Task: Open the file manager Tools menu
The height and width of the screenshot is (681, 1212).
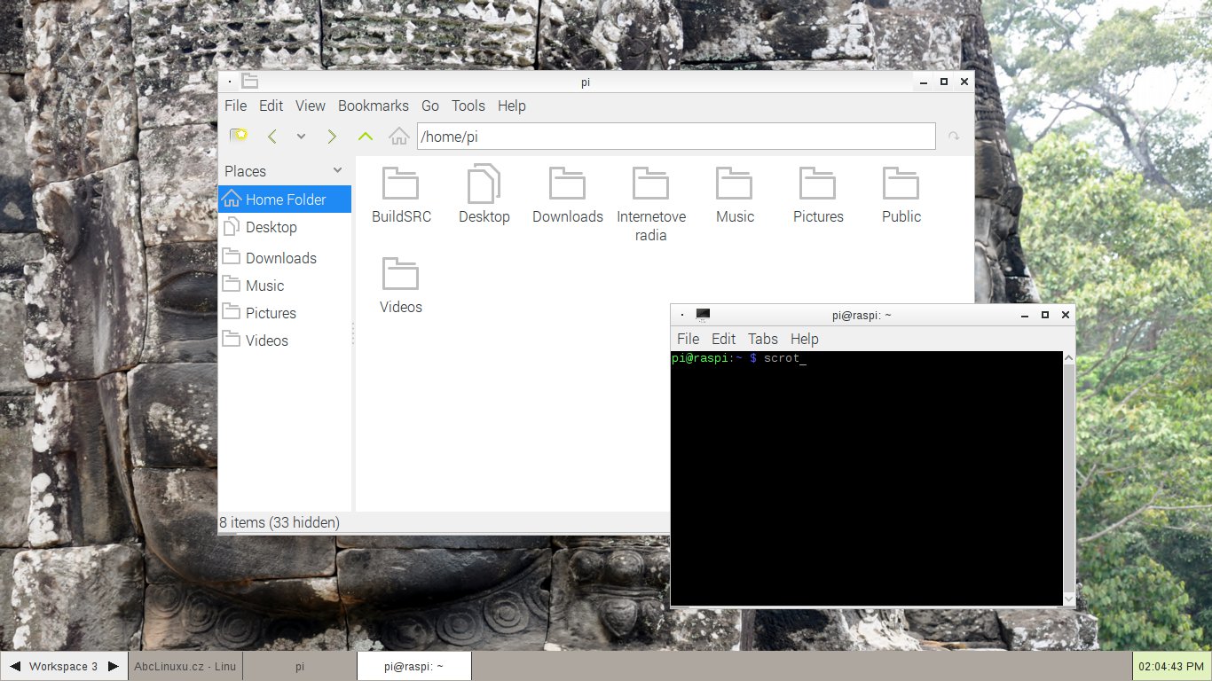Action: (x=468, y=106)
